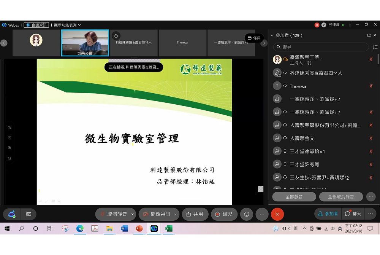Open Windows Start menu
This screenshot has height=255, width=380.
tap(7, 229)
